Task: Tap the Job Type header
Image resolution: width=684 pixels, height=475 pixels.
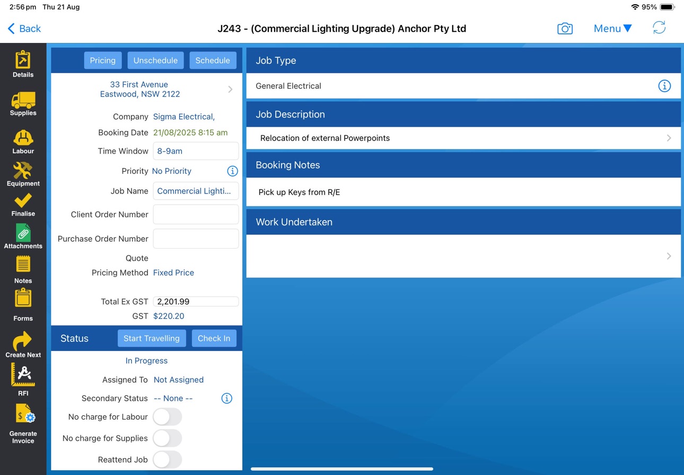Action: pos(463,60)
